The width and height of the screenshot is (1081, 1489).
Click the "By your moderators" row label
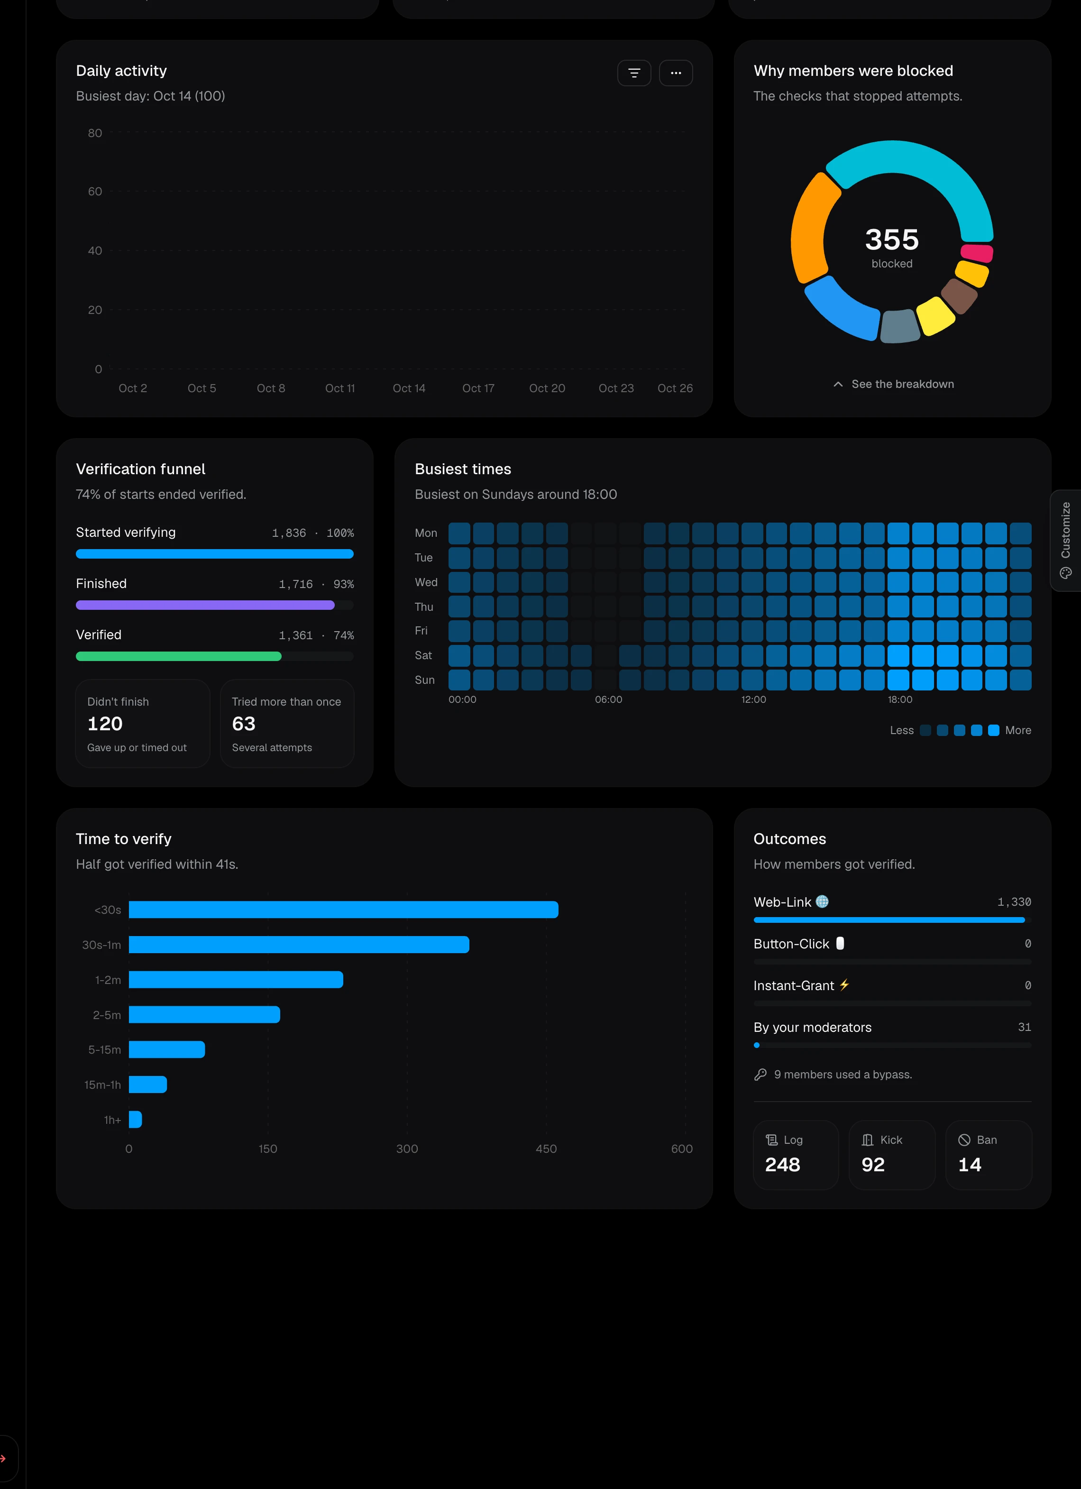tap(813, 1027)
